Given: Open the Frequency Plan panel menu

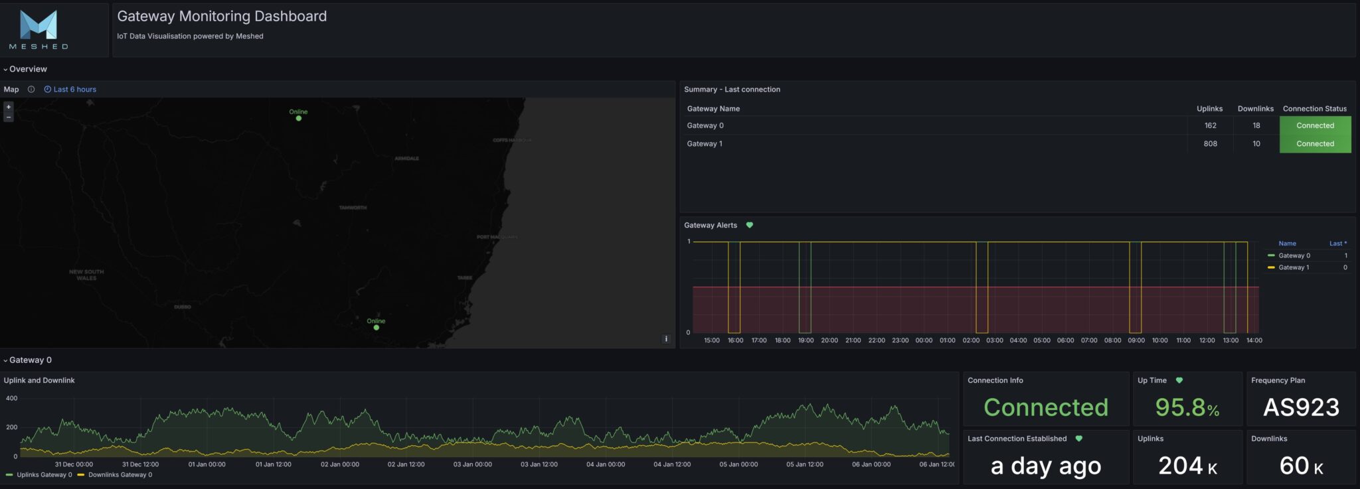Looking at the screenshot, I should (x=1278, y=381).
